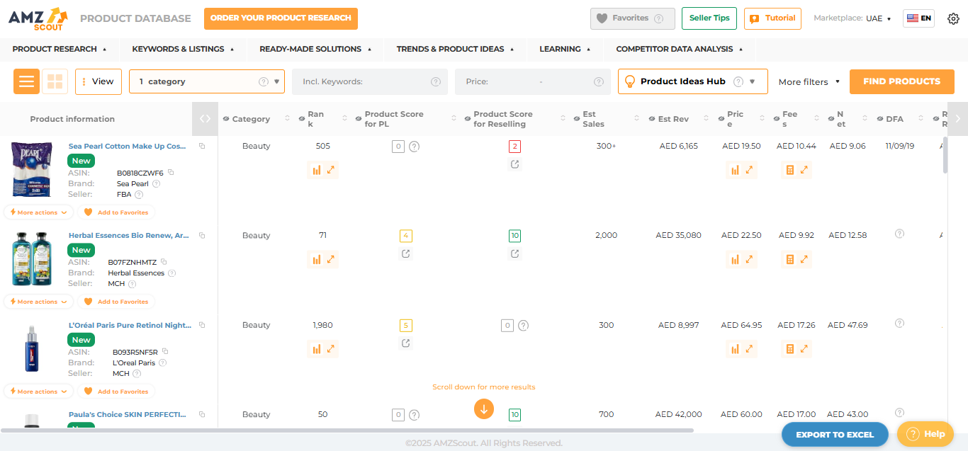968x451 pixels.
Task: Add Herbal Essences to Favorites
Action: click(116, 301)
